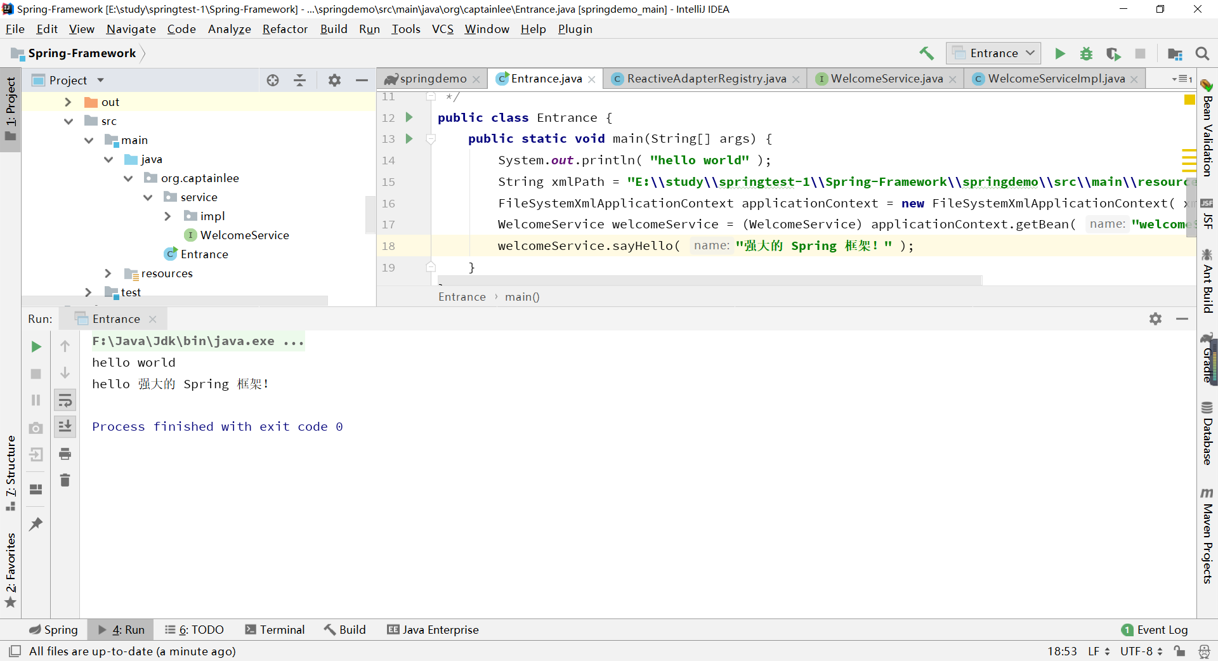The image size is (1218, 661).
Task: Collapse the main folder
Action: (x=88, y=140)
